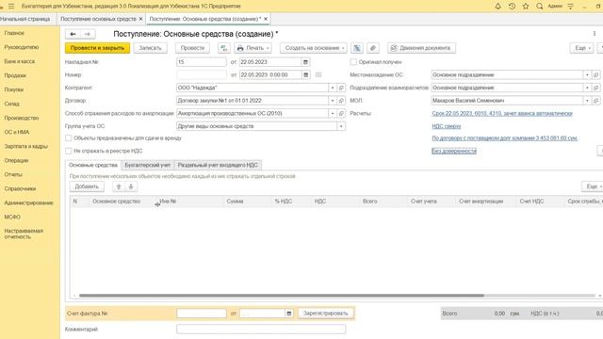Click the table horizontal scrollbar

click(282, 296)
